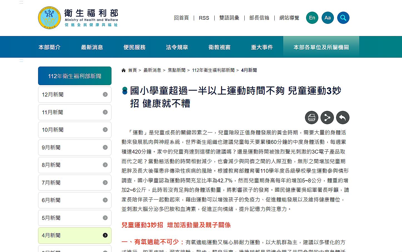The height and width of the screenshot is (252, 402).
Task: Share the article via the share icon
Action: point(327,118)
